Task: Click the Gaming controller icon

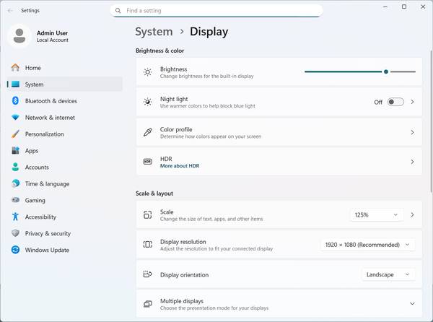Action: coord(15,200)
